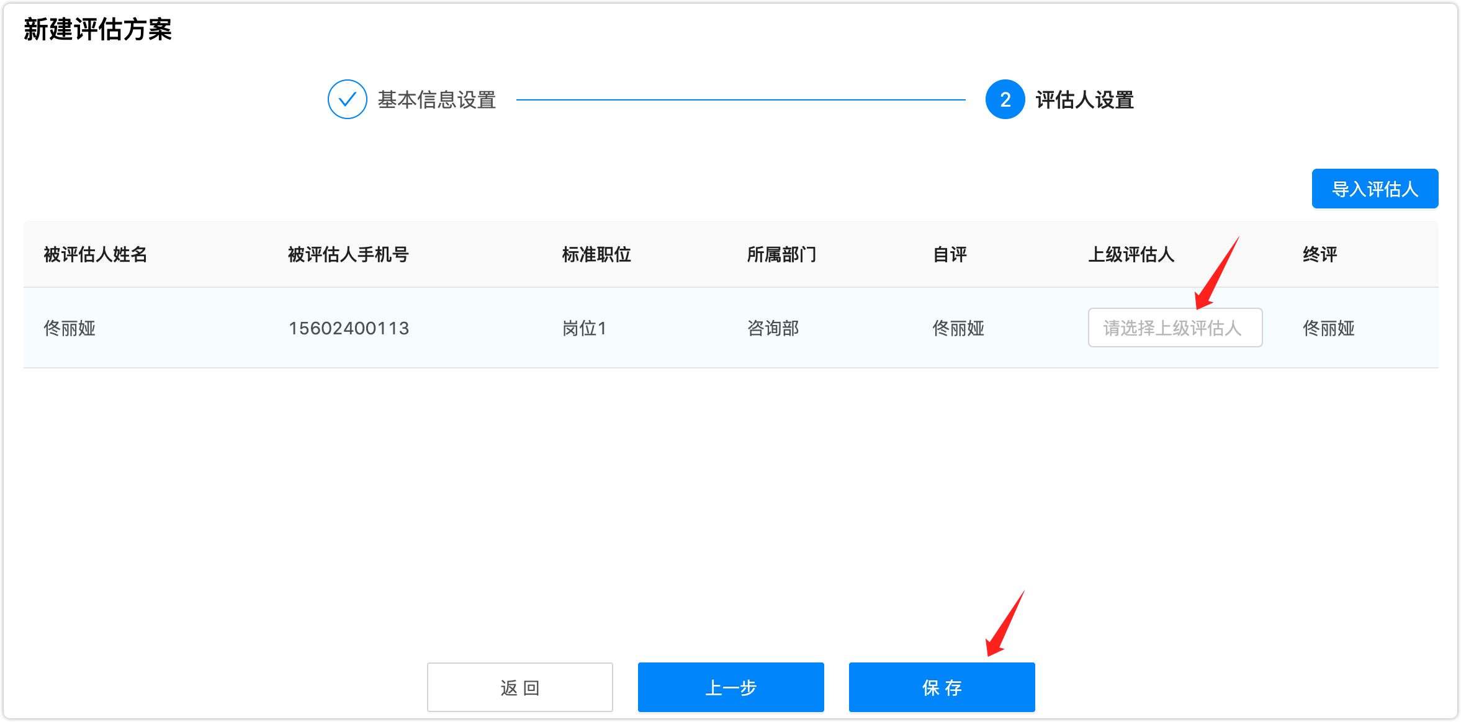Click the 保存 button

[942, 687]
